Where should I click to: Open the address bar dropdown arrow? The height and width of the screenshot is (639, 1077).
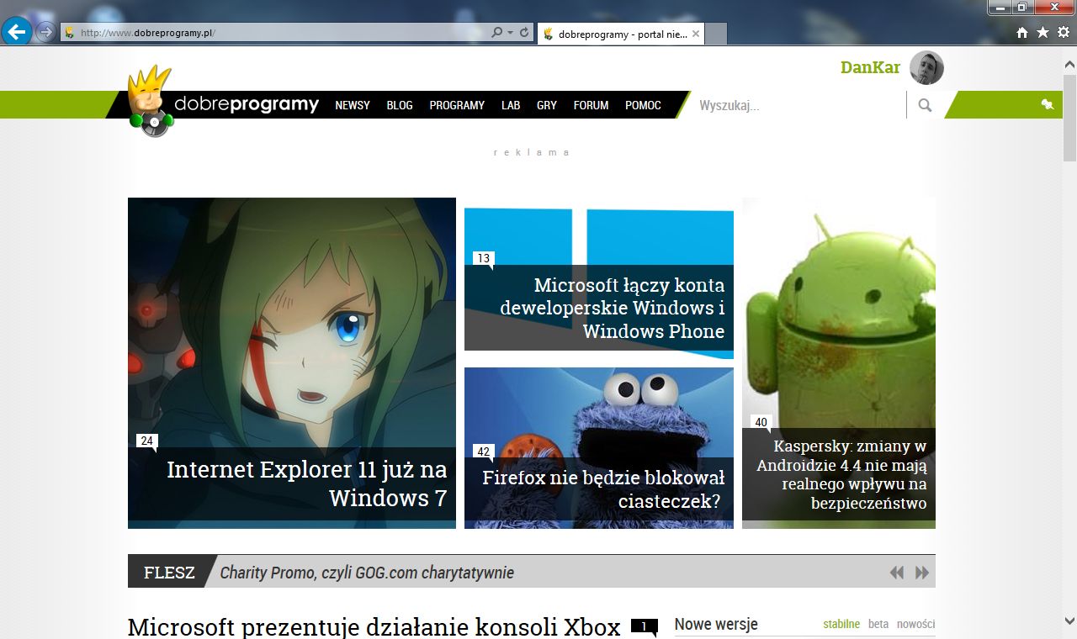click(510, 33)
